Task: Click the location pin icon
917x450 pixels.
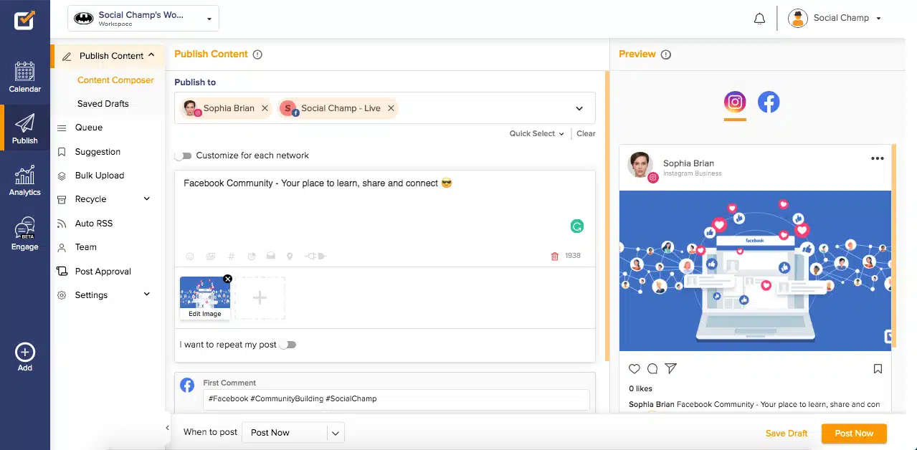Action: coord(290,256)
